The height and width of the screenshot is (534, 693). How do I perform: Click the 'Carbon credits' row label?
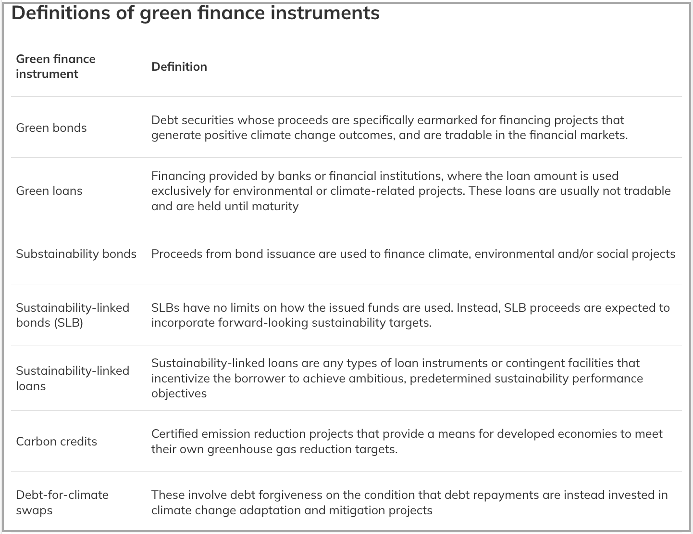[x=56, y=441]
